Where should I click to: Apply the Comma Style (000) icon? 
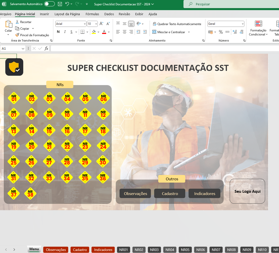(227, 32)
